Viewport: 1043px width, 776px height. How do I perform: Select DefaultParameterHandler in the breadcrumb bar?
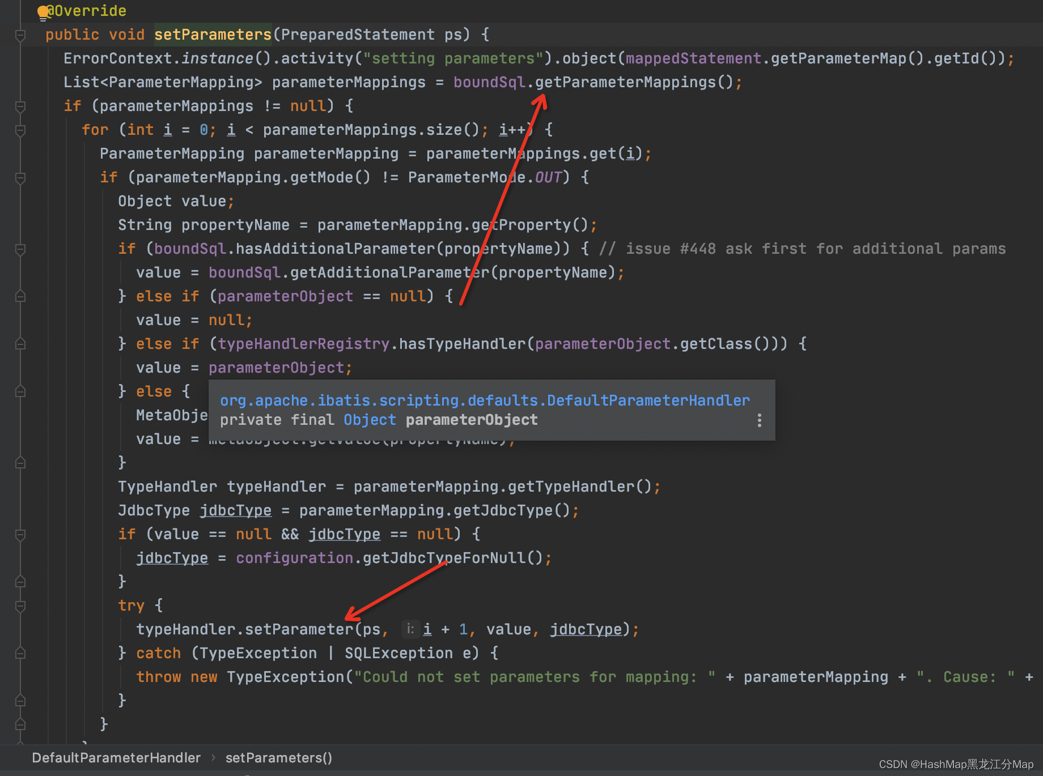coord(116,758)
